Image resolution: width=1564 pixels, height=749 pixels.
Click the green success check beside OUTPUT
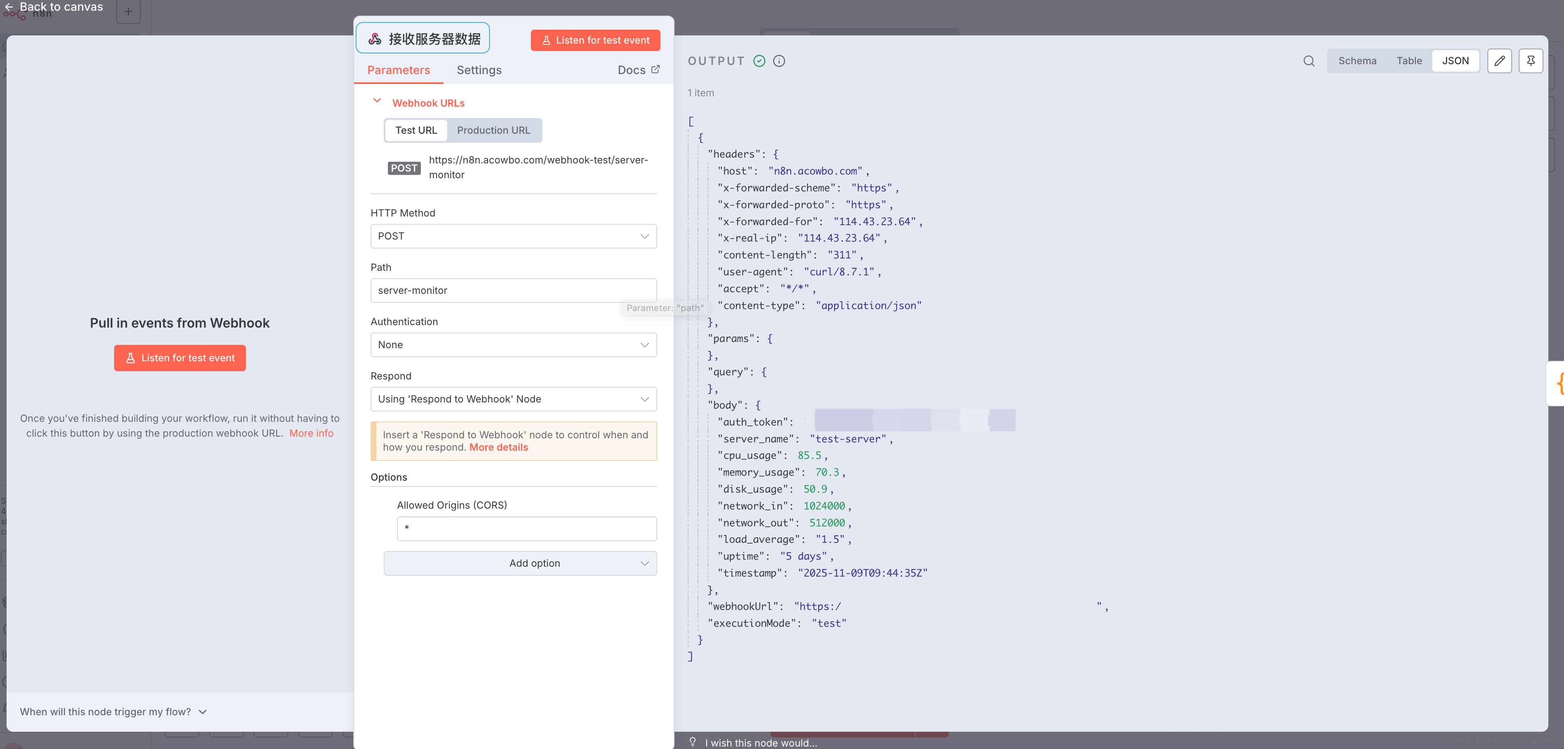(x=759, y=60)
